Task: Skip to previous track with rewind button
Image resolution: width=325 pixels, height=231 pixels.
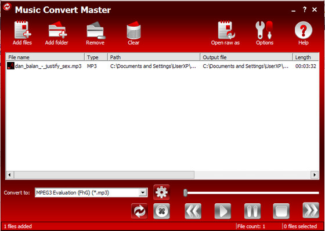Action: pyautogui.click(x=193, y=211)
